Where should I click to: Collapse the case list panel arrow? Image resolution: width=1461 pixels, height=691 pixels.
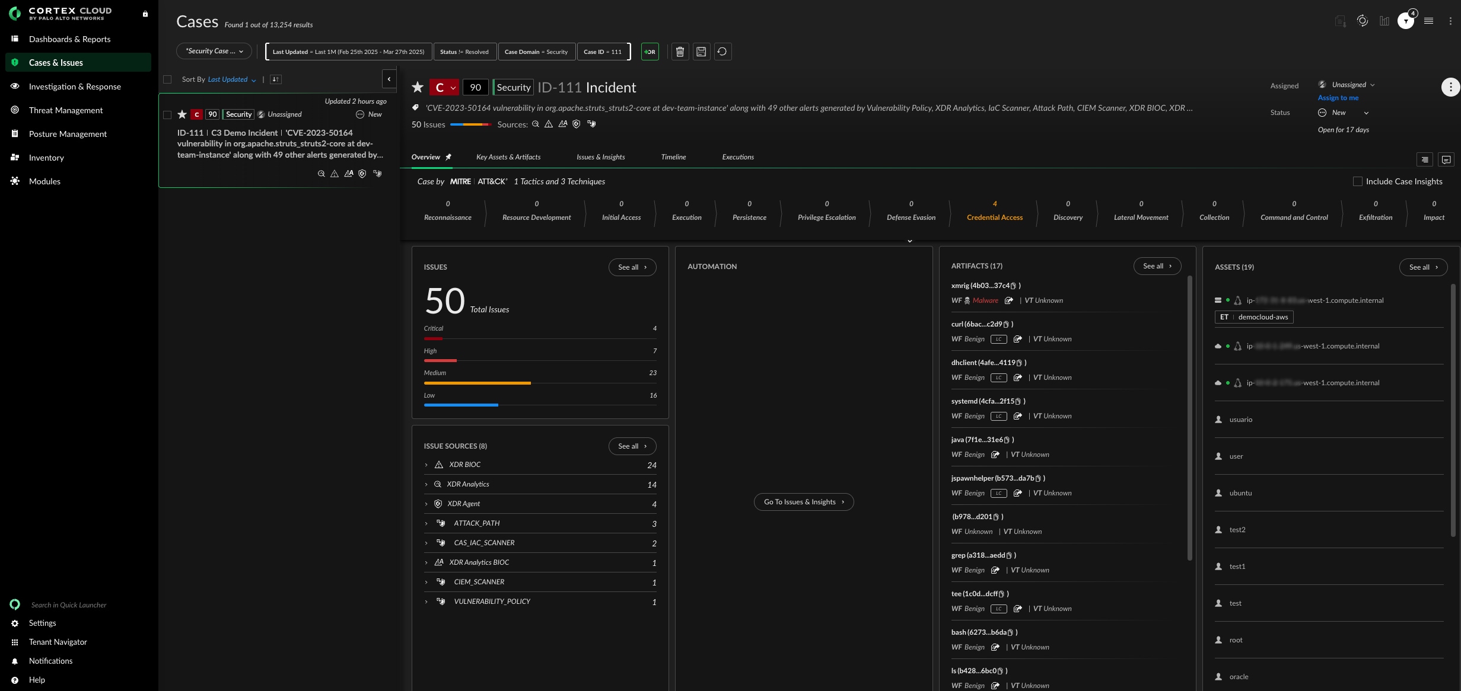coord(389,79)
